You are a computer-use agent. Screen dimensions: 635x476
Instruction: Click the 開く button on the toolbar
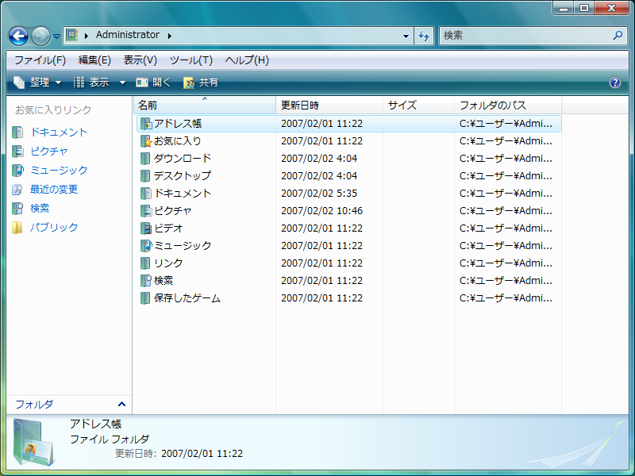[x=154, y=82]
